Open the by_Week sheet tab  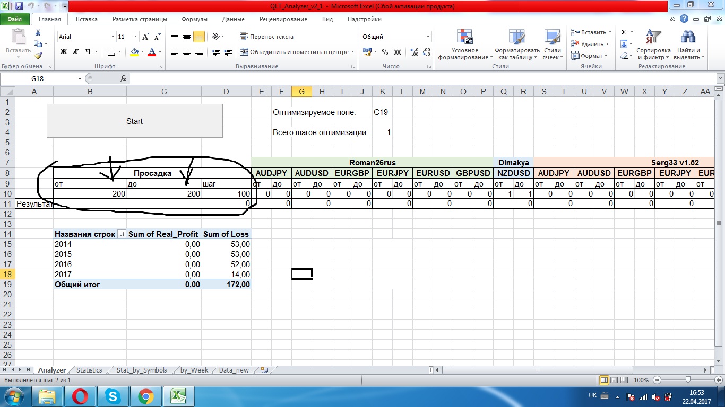point(194,370)
